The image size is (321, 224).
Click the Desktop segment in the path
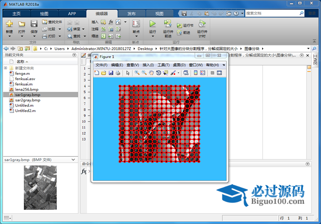point(145,48)
